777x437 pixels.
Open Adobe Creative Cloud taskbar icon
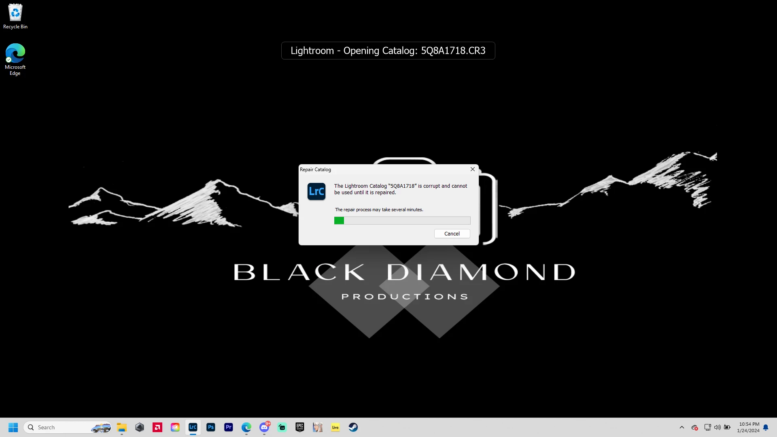point(175,427)
